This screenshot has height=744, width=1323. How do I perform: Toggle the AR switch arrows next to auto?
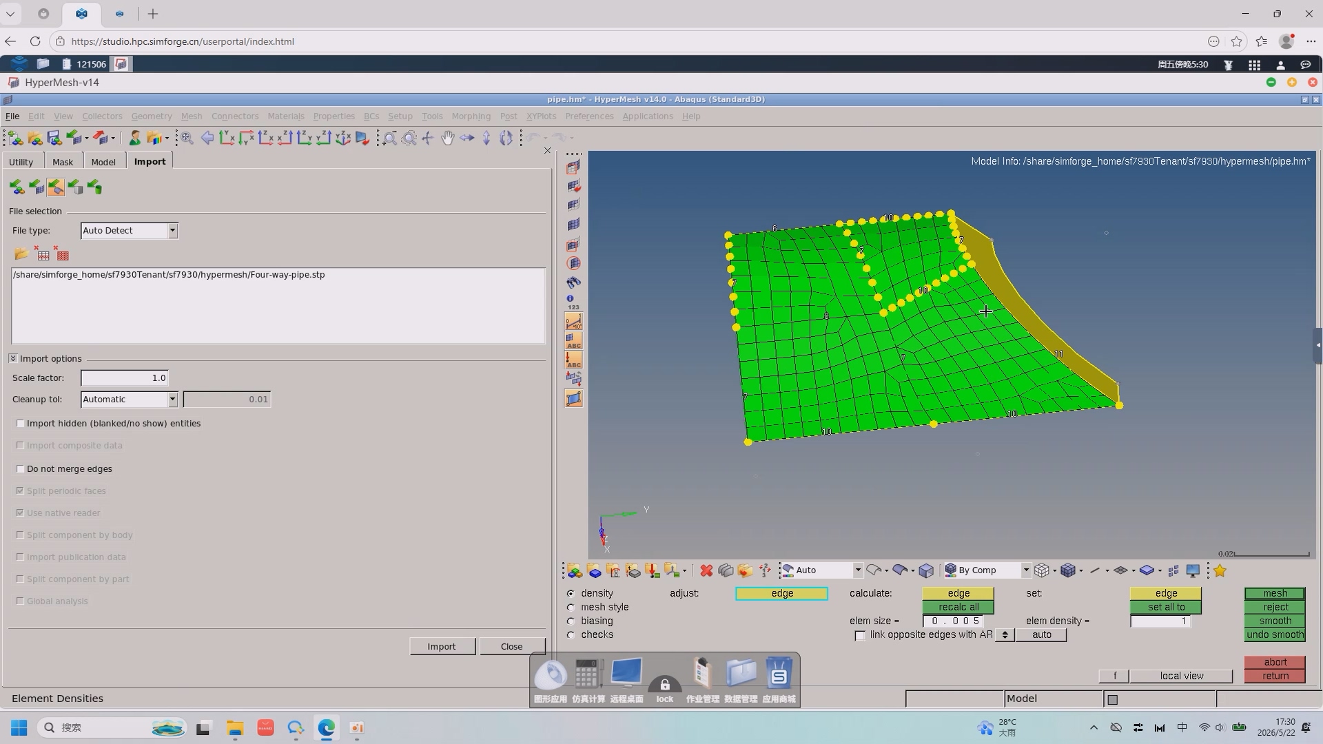tap(1005, 635)
